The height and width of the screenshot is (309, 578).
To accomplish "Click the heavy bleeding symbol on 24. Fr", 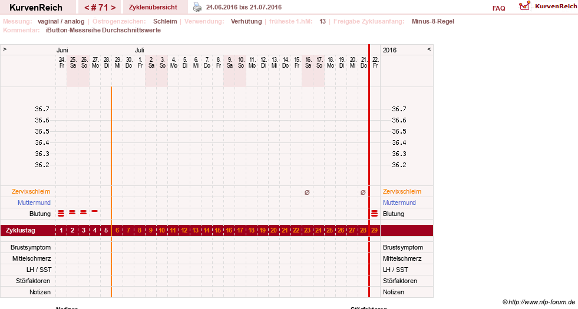I will click(x=61, y=213).
